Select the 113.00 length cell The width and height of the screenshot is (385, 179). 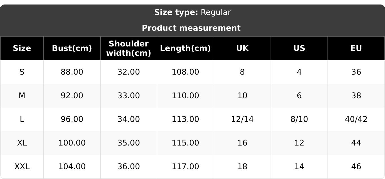click(x=185, y=119)
